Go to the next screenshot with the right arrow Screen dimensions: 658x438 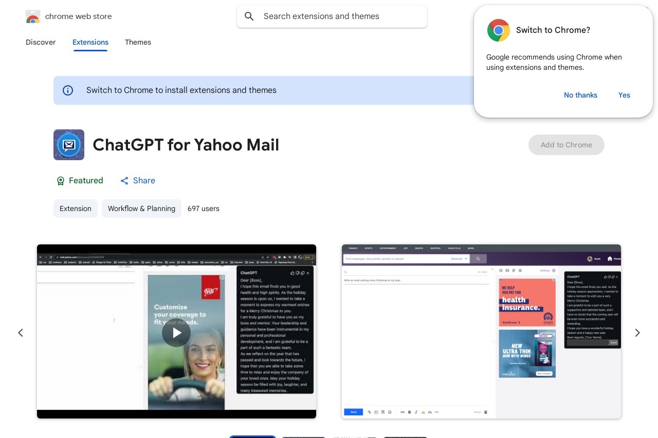[637, 333]
